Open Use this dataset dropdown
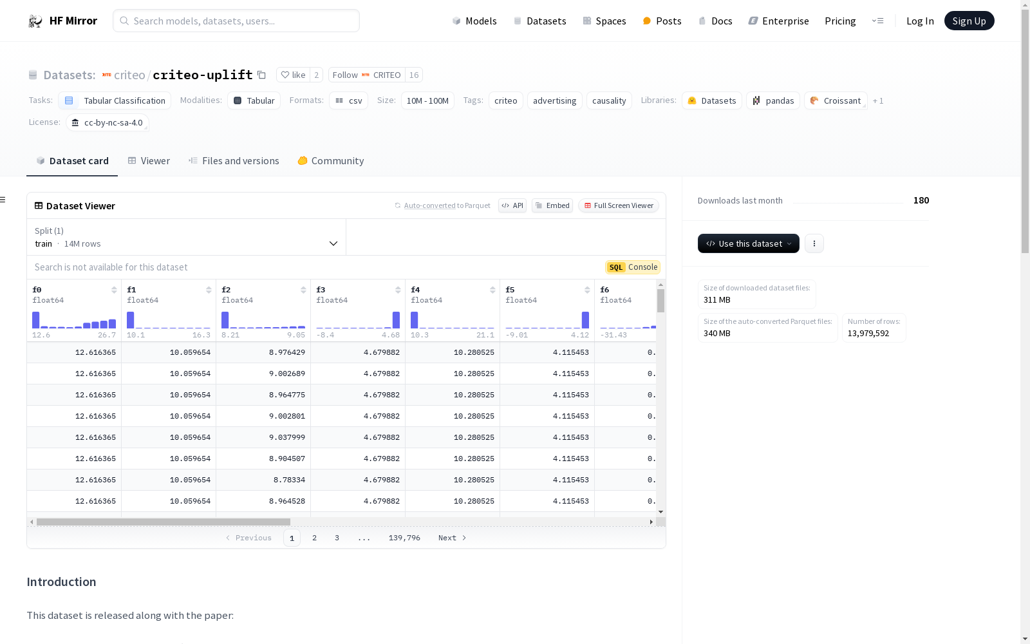The height and width of the screenshot is (644, 1030). [748, 243]
